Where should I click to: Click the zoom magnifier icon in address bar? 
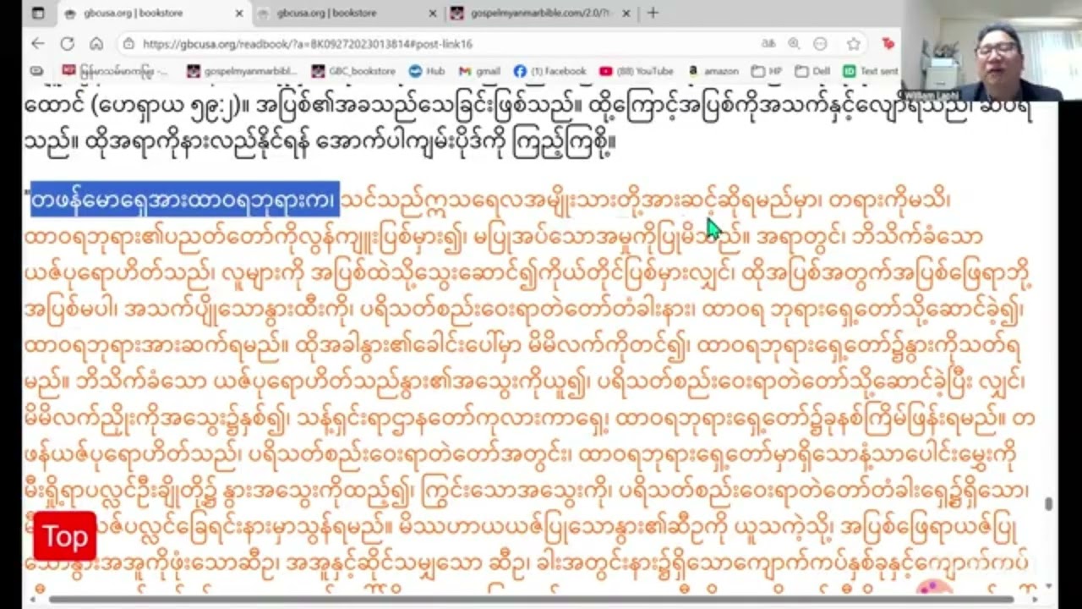[795, 43]
